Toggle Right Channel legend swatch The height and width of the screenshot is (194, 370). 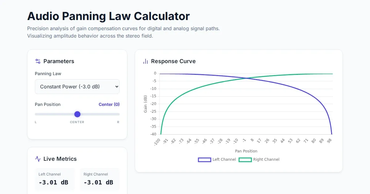tap(245, 160)
